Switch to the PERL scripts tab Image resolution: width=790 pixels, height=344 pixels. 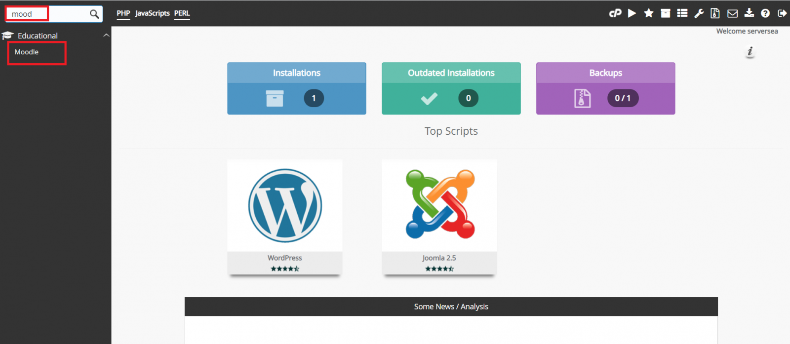click(182, 13)
